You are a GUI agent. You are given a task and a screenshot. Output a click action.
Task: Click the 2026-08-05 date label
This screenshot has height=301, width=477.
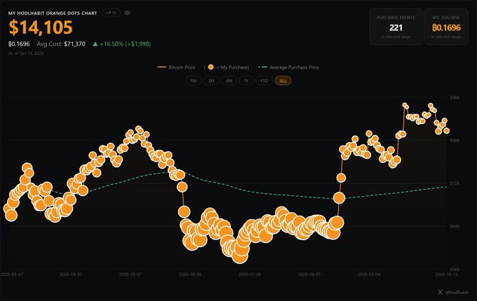click(x=309, y=274)
